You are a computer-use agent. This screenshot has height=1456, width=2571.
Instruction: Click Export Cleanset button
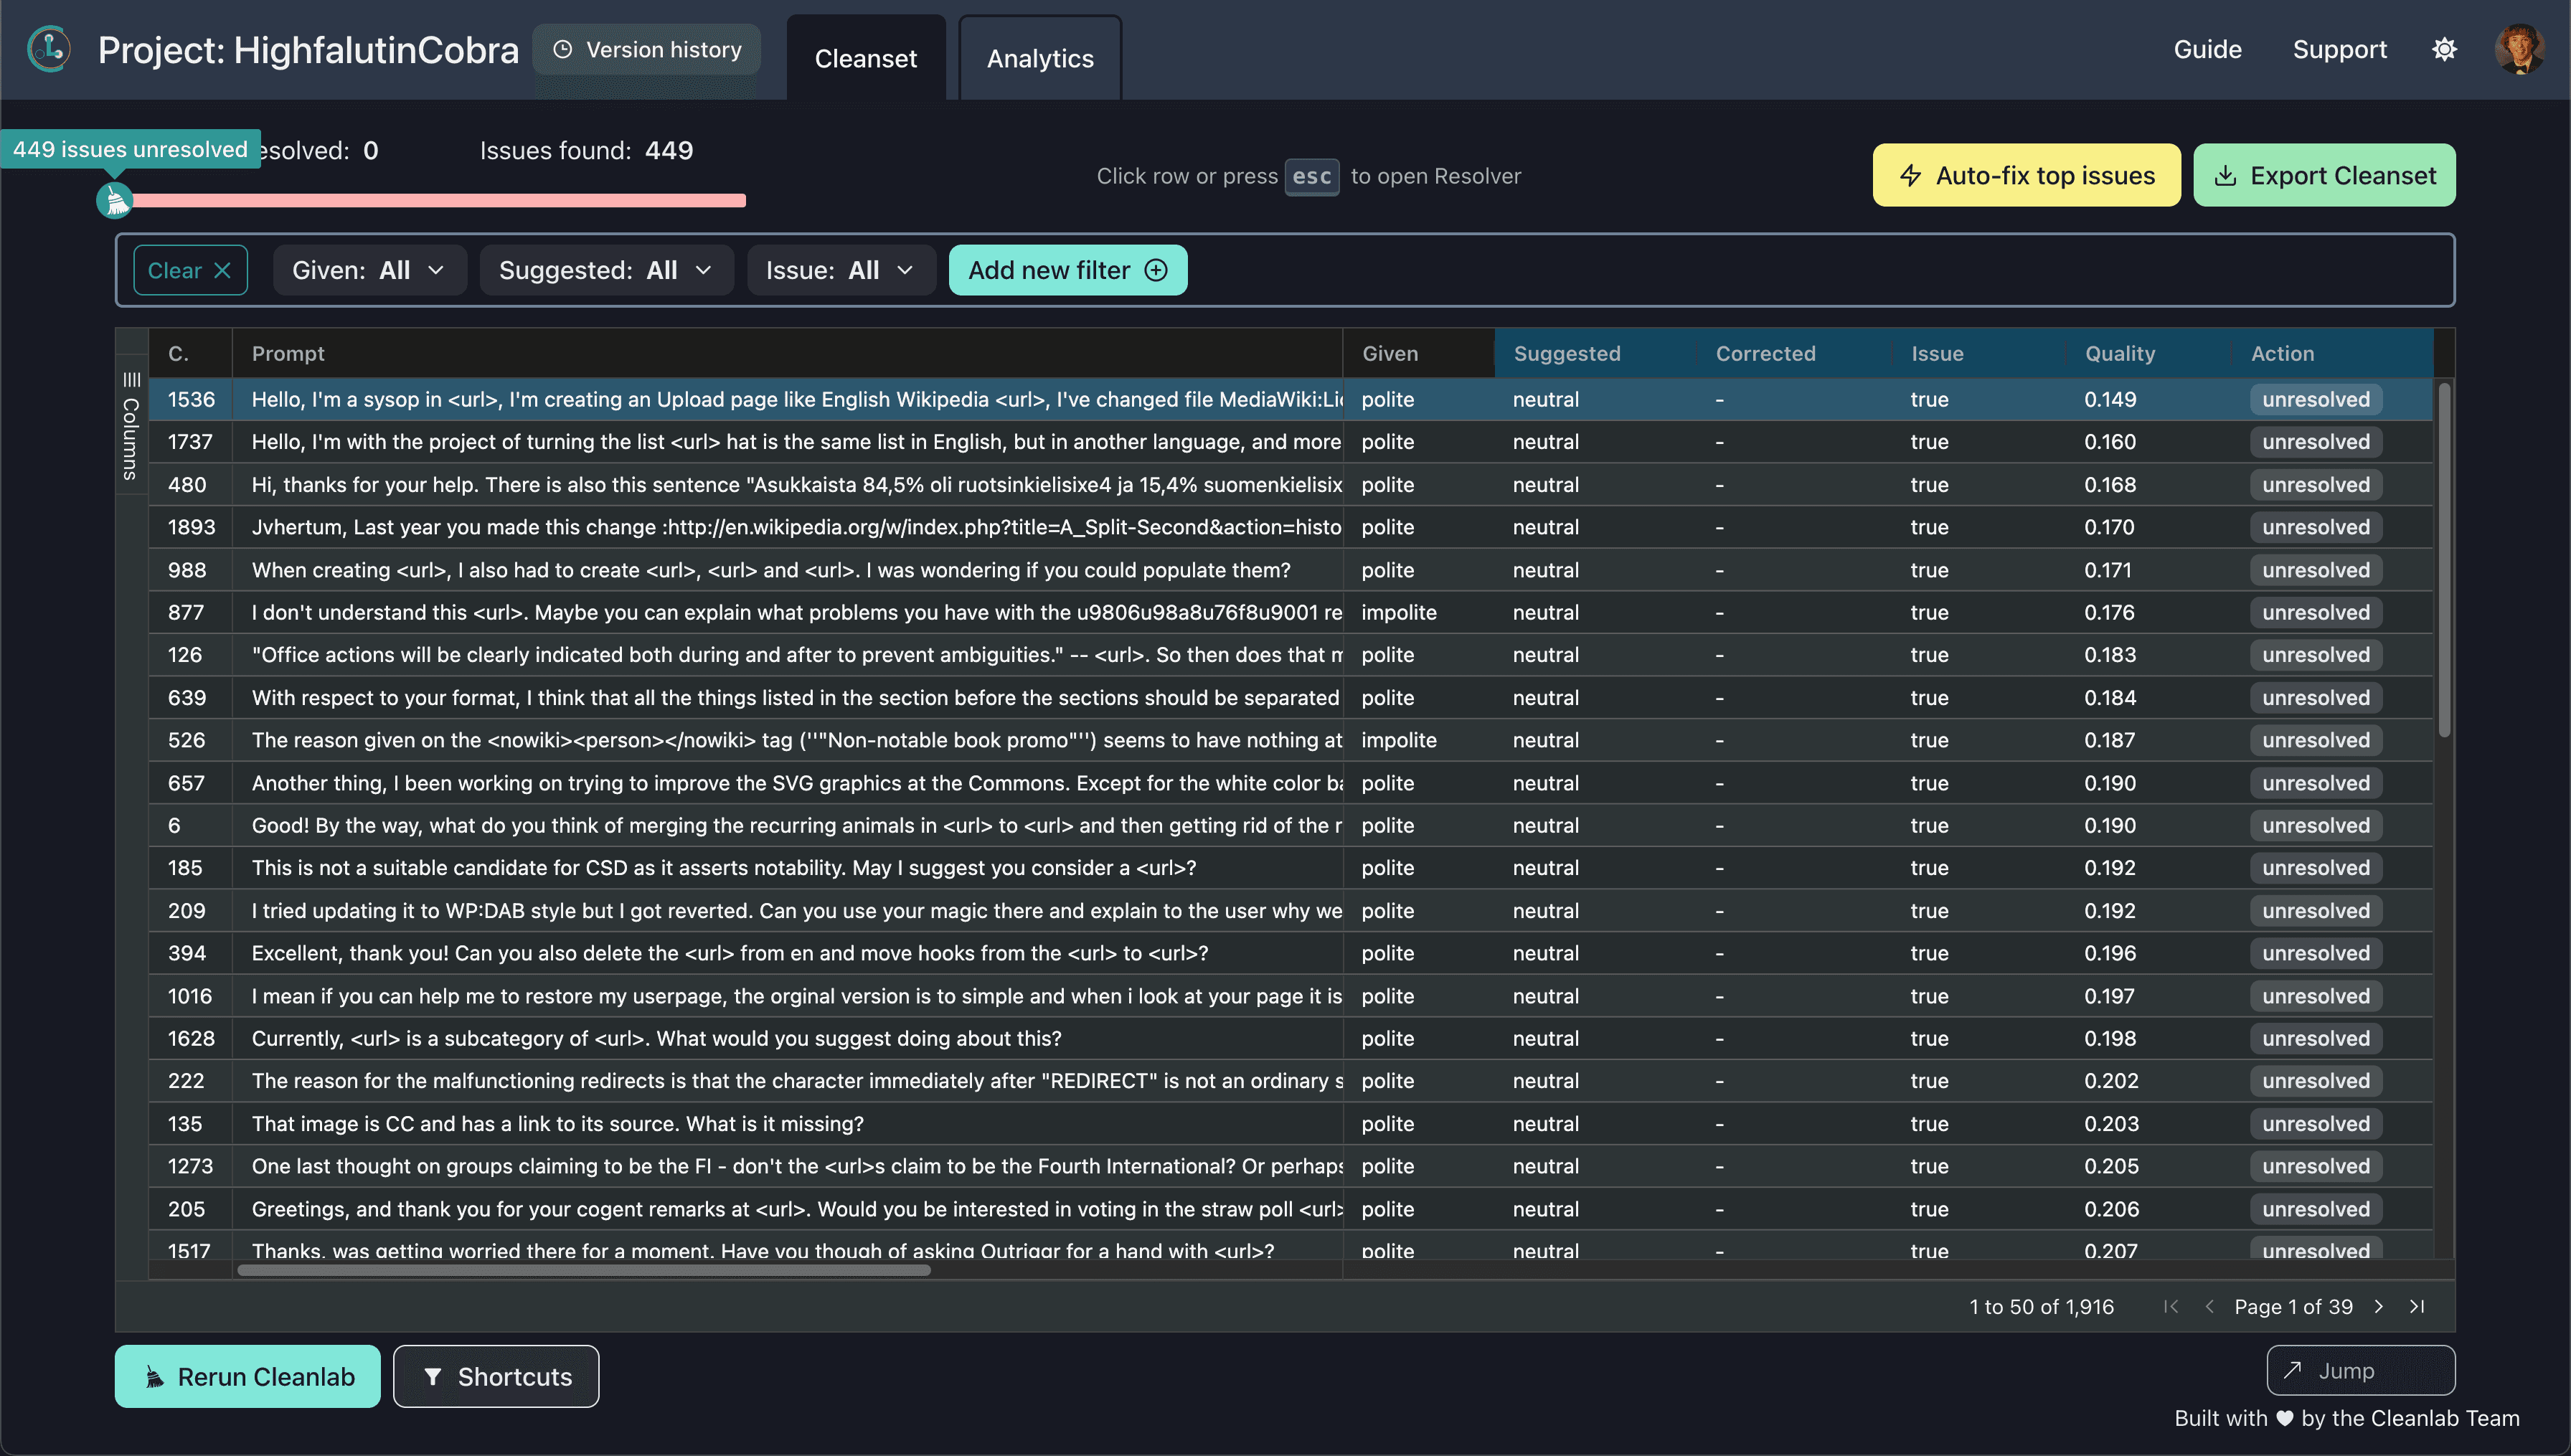pyautogui.click(x=2323, y=175)
